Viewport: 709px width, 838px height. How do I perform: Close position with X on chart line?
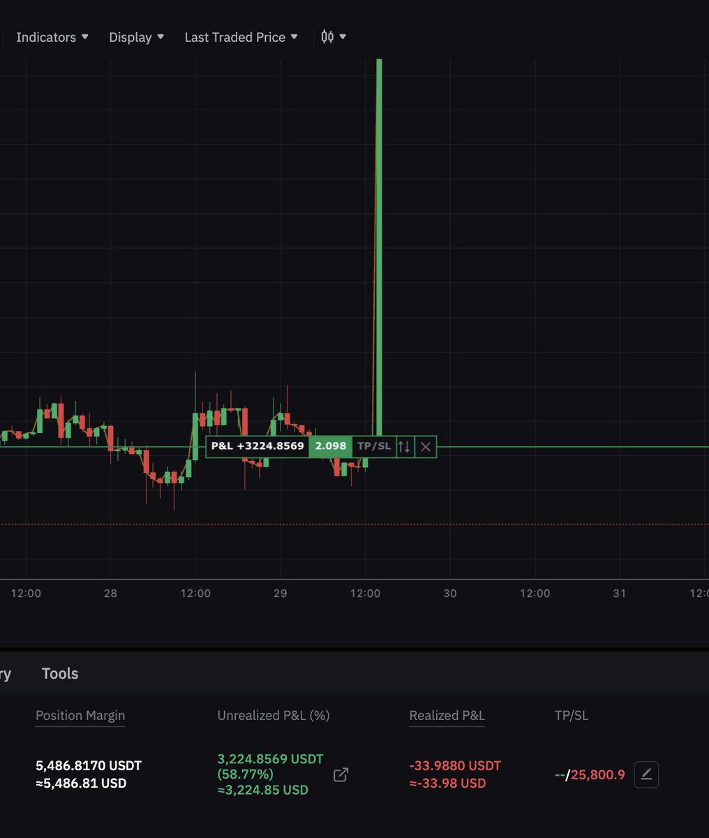coord(426,446)
